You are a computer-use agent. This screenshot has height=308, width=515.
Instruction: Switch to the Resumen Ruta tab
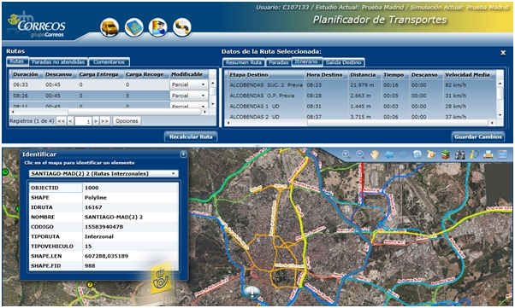tap(244, 62)
